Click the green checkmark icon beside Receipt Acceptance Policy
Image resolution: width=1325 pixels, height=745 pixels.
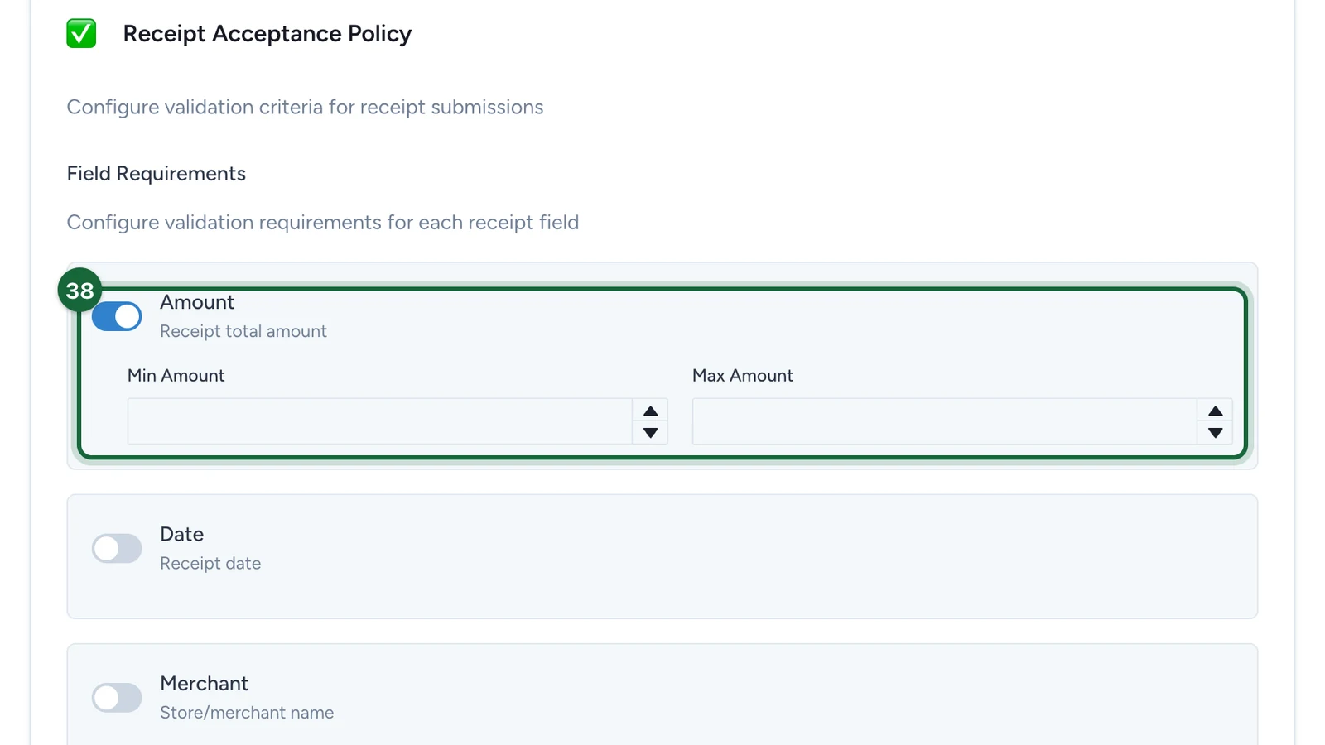pyautogui.click(x=81, y=34)
